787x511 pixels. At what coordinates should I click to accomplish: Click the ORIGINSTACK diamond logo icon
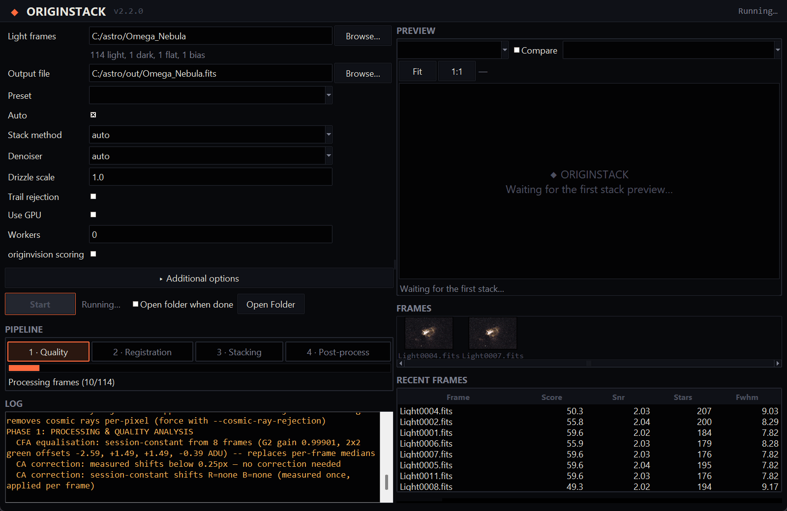(15, 12)
